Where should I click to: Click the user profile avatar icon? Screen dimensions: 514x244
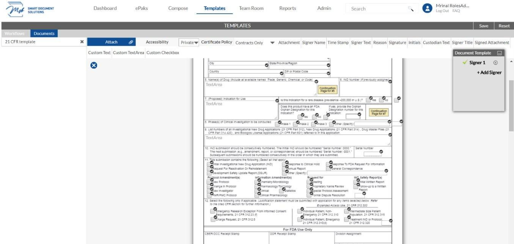[428, 8]
